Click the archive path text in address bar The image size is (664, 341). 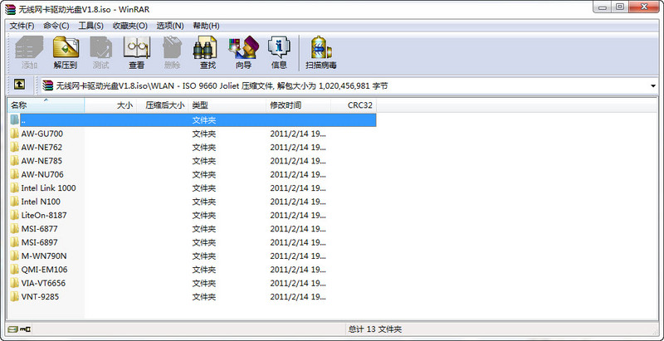222,86
